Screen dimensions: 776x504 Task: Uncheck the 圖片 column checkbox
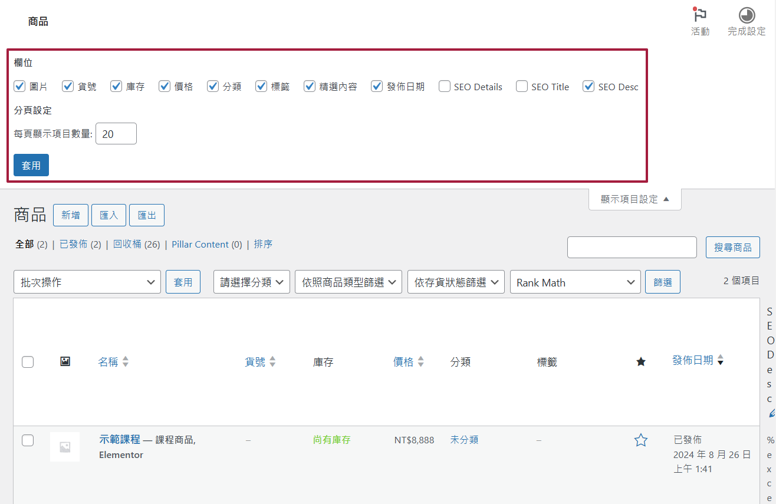point(19,86)
